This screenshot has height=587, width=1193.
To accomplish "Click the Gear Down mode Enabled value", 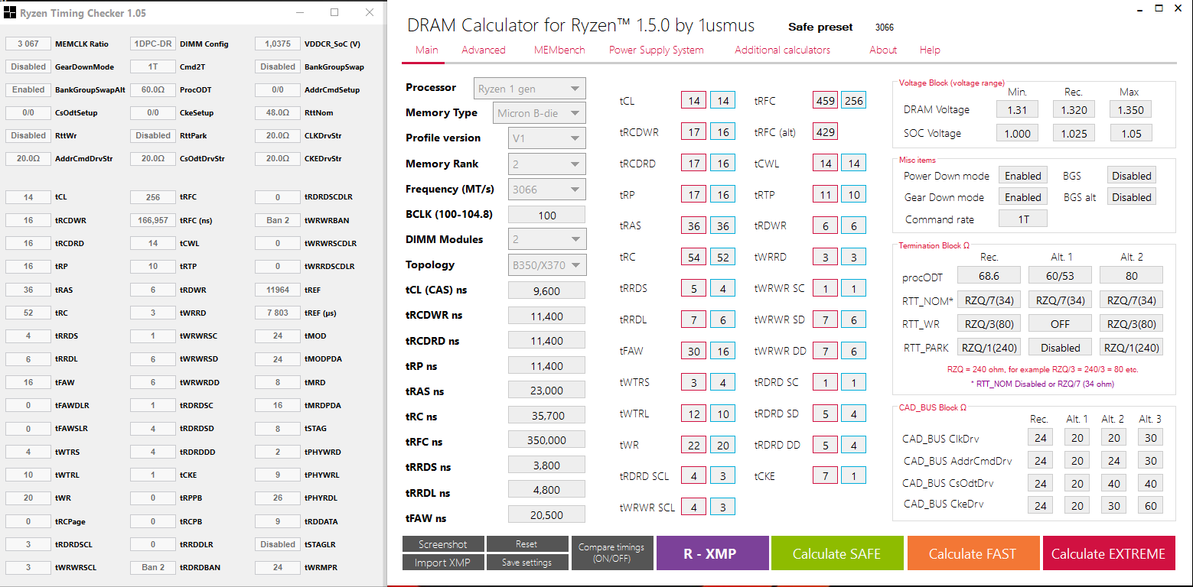I will click(x=1022, y=197).
